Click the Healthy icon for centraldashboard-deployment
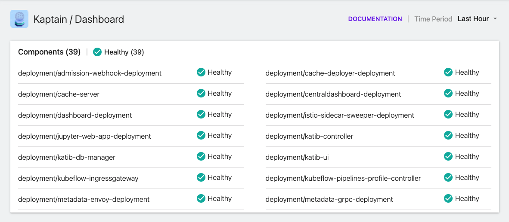Image resolution: width=509 pixels, height=222 pixels. click(448, 93)
